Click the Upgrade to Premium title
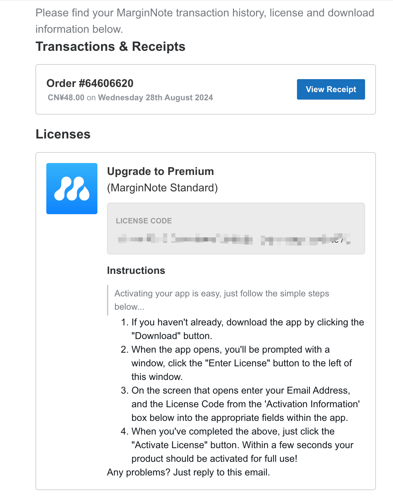The height and width of the screenshot is (500, 393). [x=160, y=171]
